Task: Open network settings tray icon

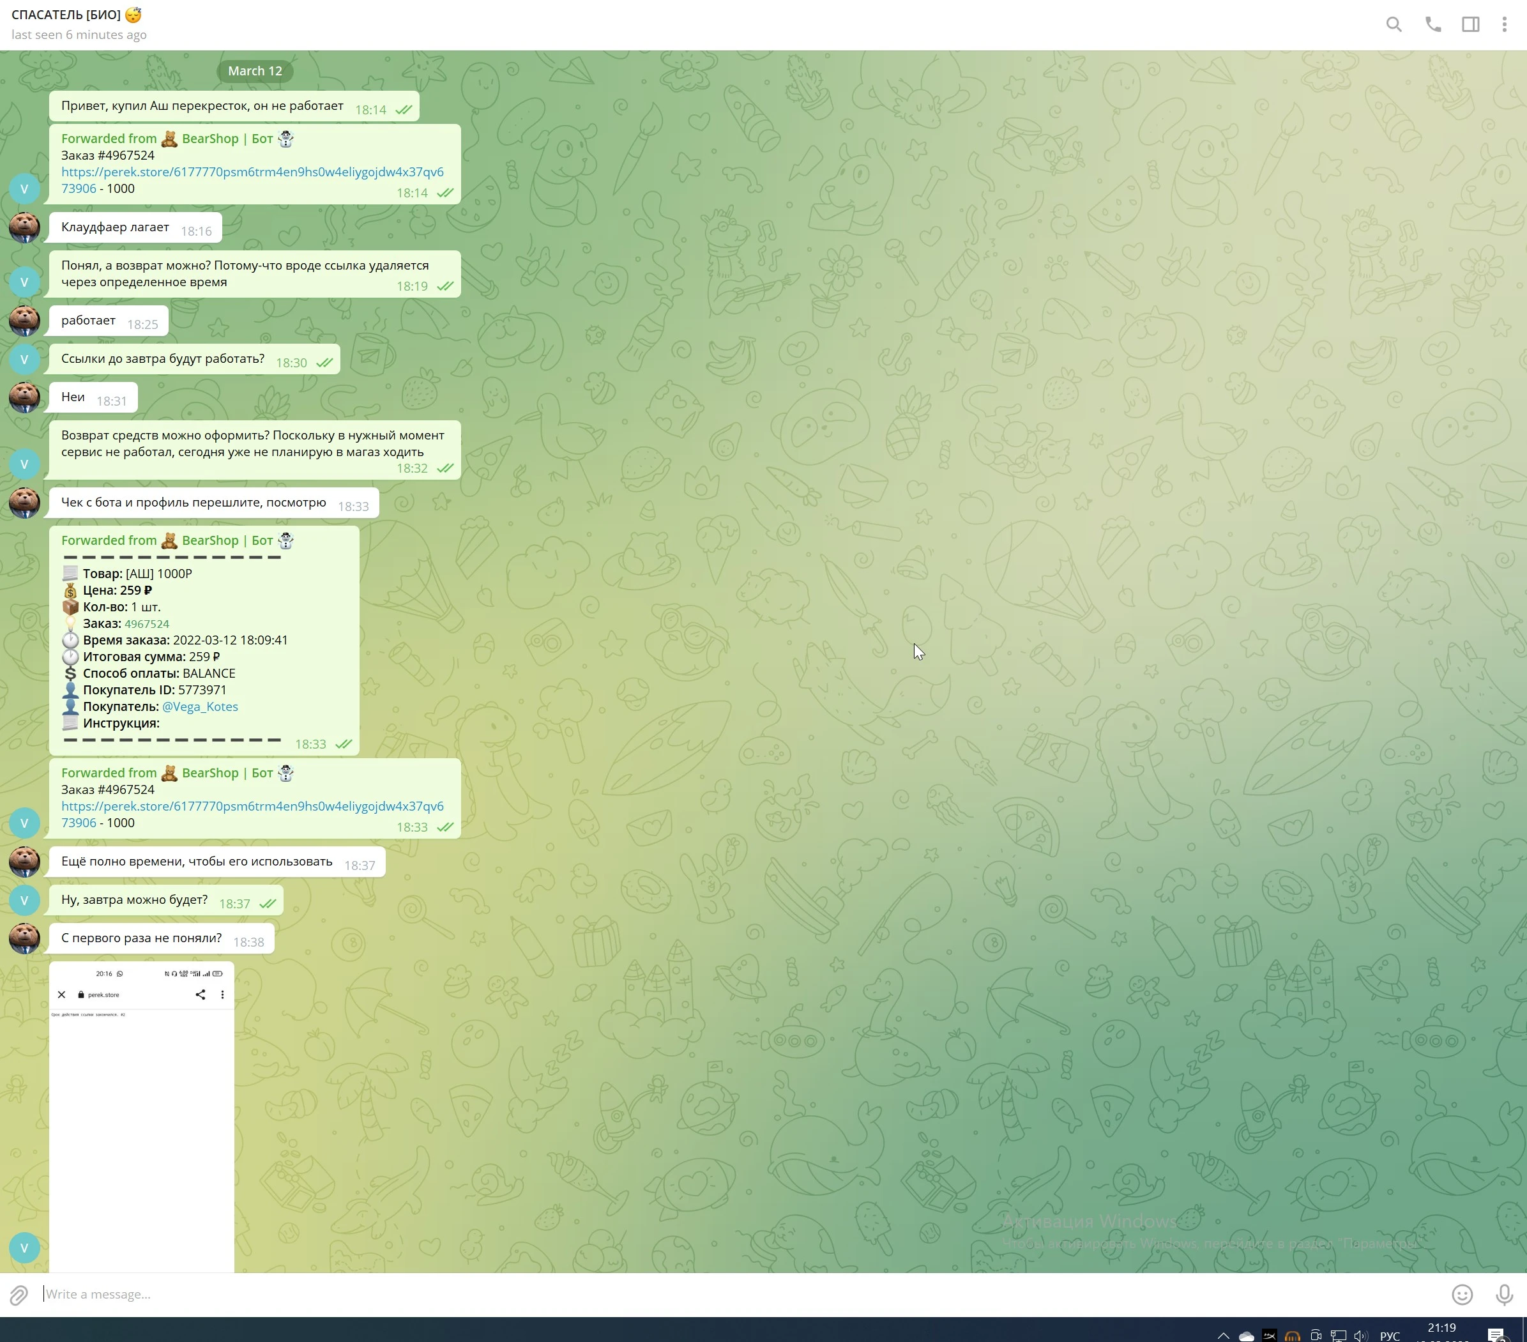Action: [1338, 1335]
